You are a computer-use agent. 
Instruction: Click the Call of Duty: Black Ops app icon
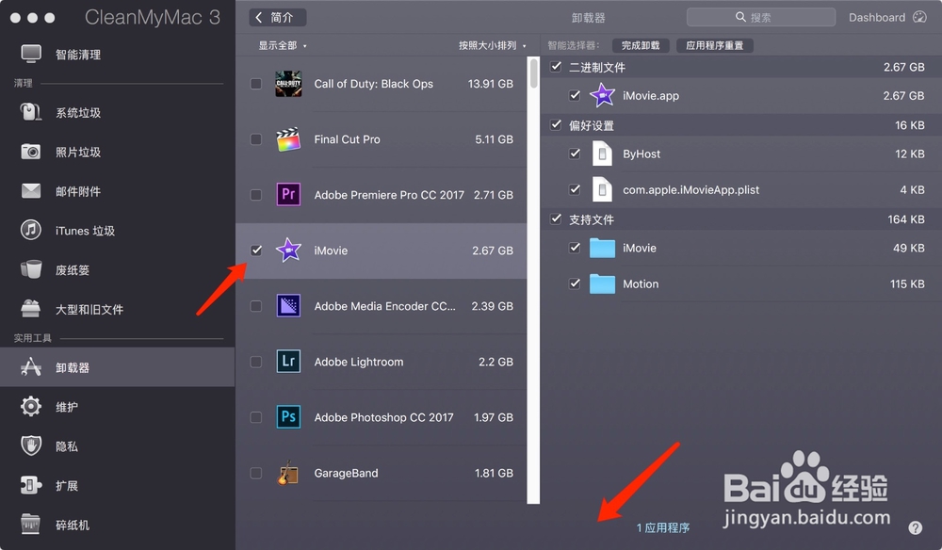(x=288, y=84)
